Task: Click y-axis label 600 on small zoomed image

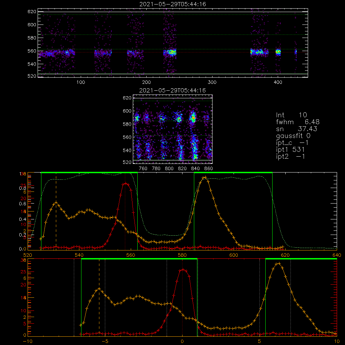Action: 127,111
